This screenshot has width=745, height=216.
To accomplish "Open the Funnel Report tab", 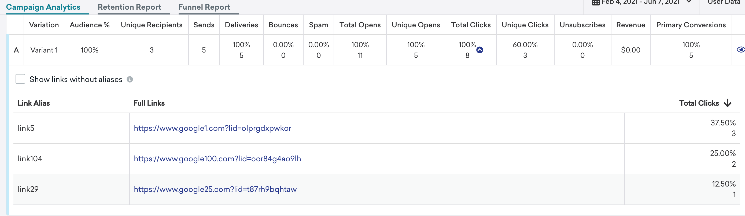I will tap(204, 7).
